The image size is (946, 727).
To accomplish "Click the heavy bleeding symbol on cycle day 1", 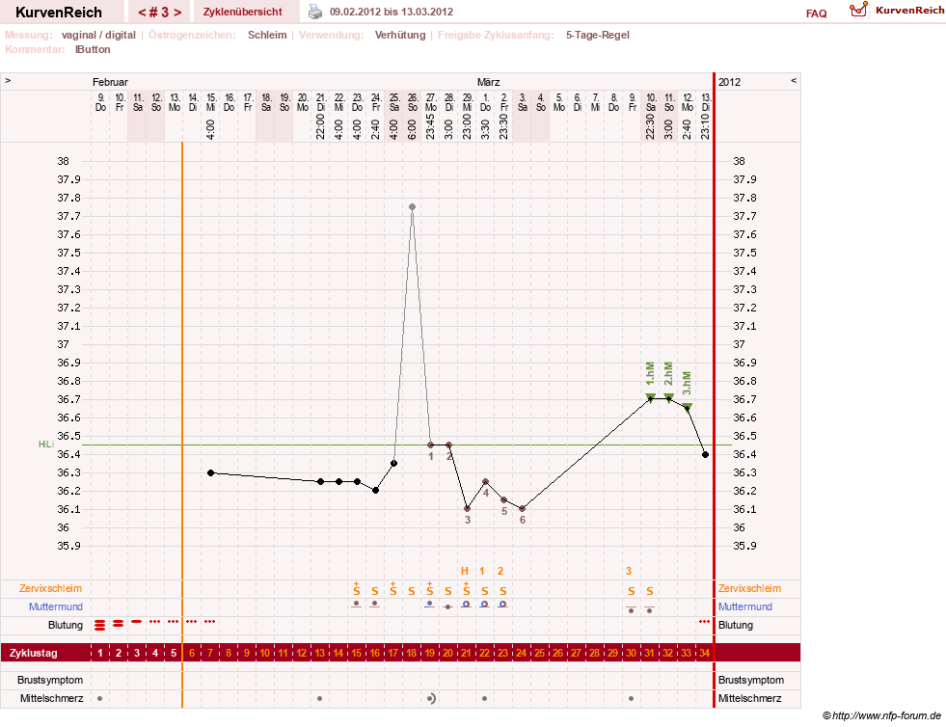I will pos(100,625).
